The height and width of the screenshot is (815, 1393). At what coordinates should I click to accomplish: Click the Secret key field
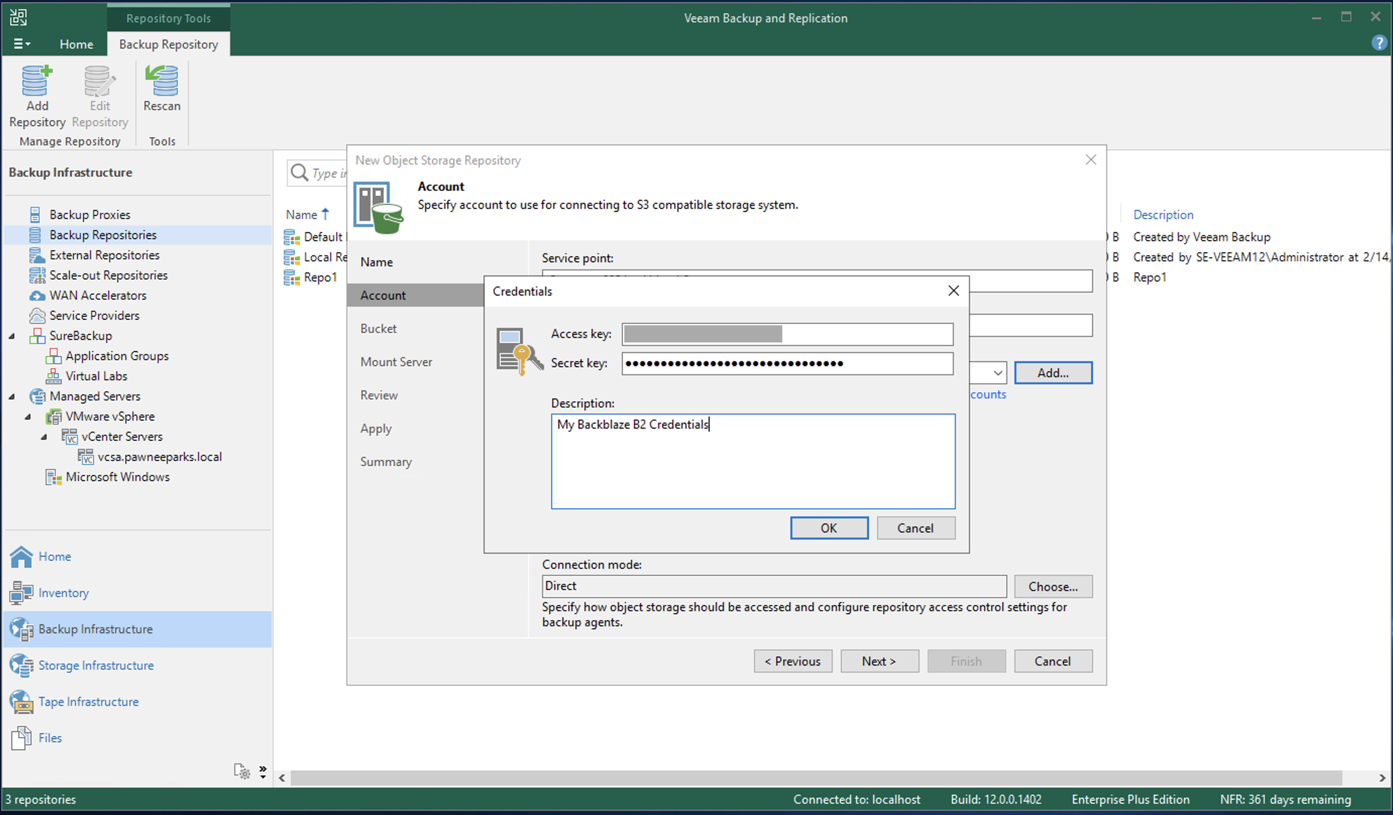[787, 364]
